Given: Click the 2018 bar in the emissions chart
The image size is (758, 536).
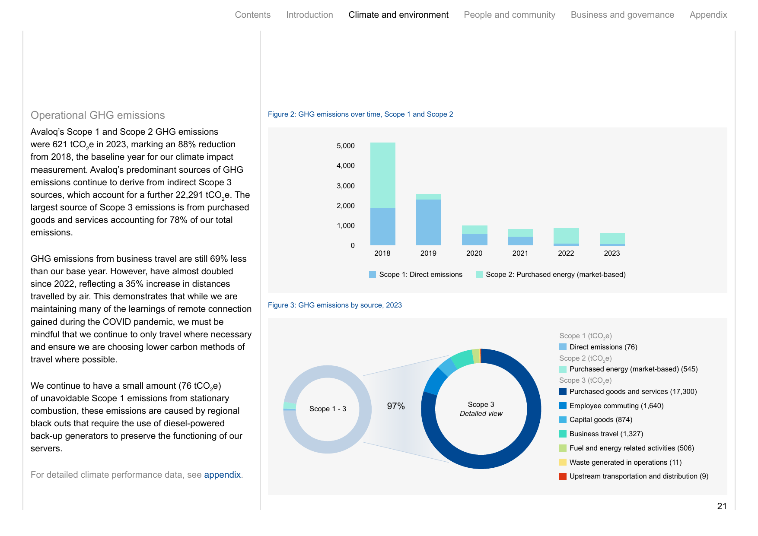Looking at the screenshot, I should pos(383,194).
